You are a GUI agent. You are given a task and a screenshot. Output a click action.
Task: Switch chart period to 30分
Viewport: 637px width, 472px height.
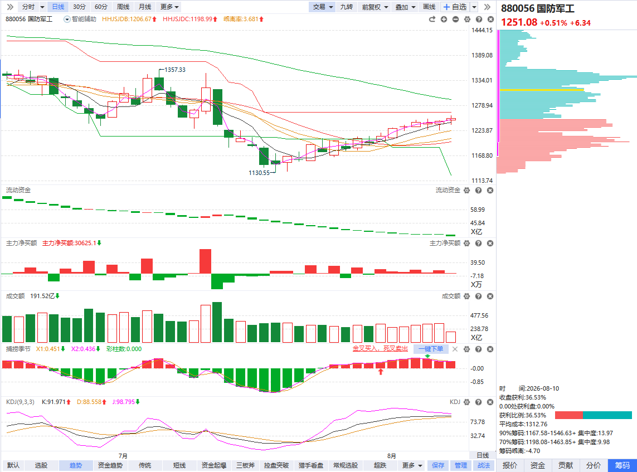[x=79, y=7]
